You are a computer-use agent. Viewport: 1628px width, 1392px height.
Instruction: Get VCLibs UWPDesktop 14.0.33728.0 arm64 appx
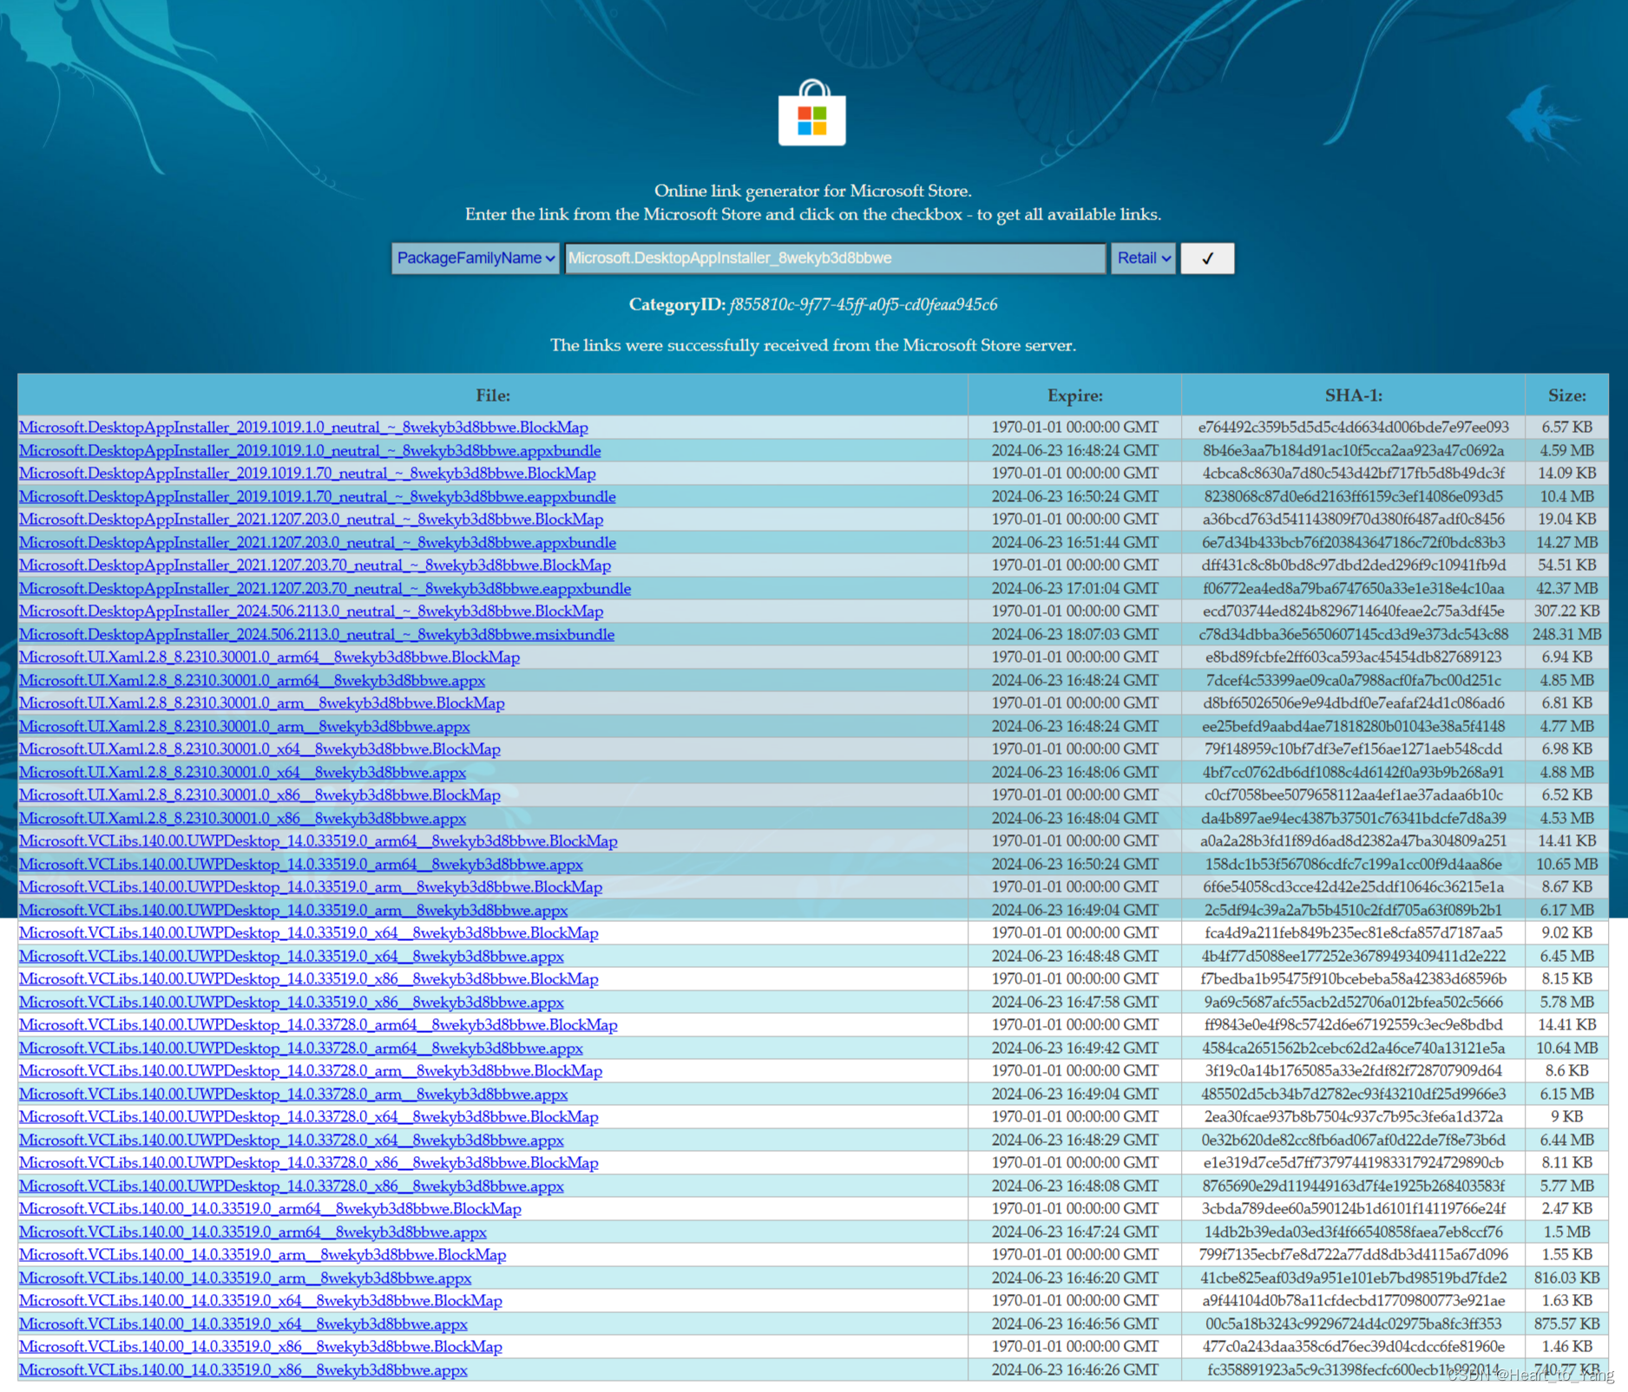pyautogui.click(x=301, y=1049)
